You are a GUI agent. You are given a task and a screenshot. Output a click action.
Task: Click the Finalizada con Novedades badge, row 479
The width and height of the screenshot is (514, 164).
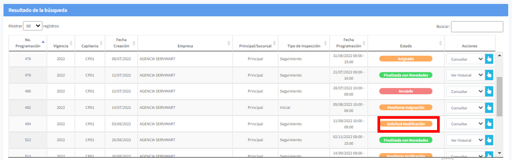tap(406, 75)
